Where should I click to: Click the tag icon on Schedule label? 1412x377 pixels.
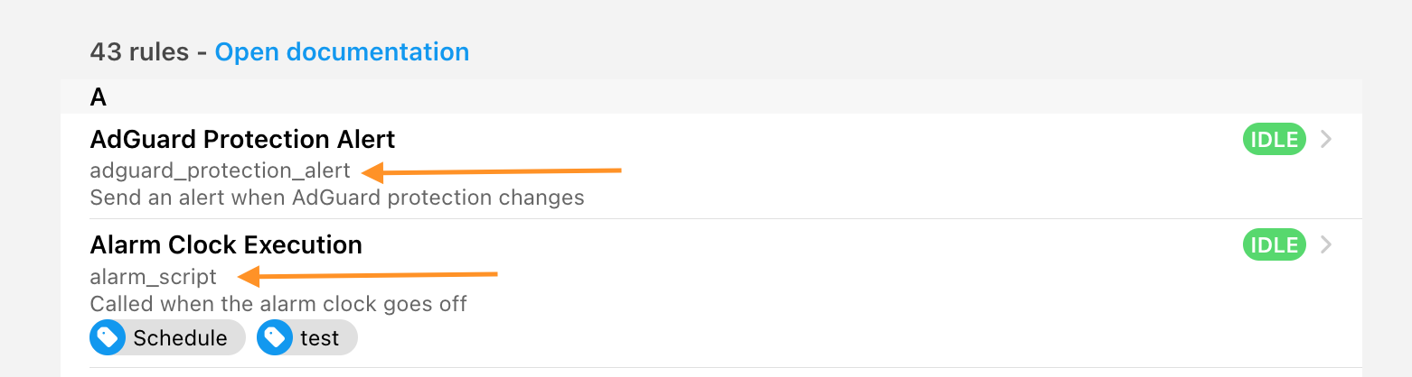coord(108,338)
